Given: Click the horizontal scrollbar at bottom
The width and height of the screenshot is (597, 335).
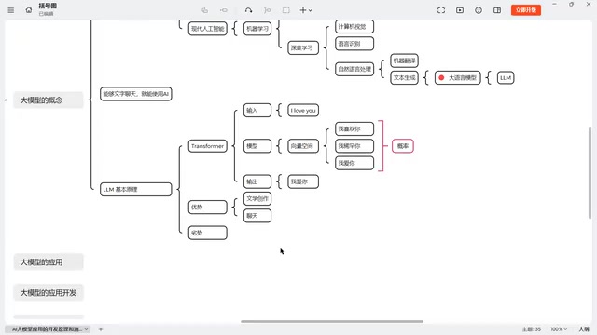Looking at the screenshot, I should [332, 321].
